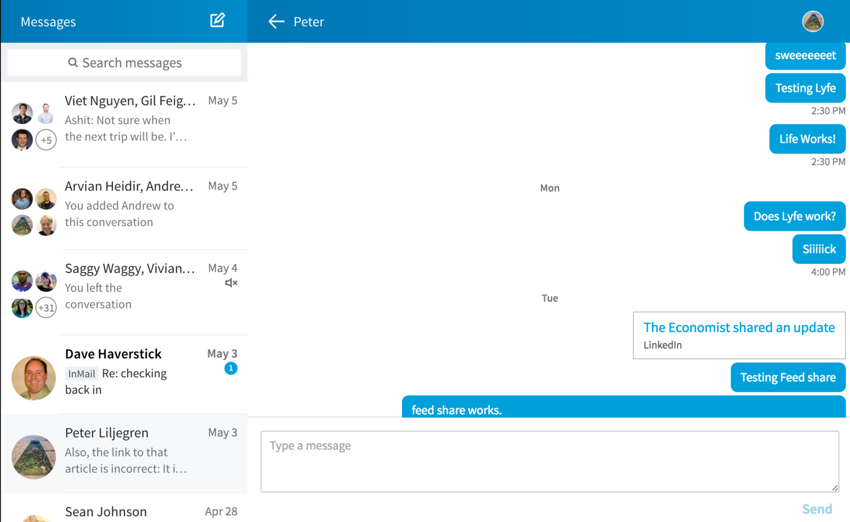Click 'You added Andrew to this conversation' preview
The image size is (850, 522).
[x=119, y=214]
